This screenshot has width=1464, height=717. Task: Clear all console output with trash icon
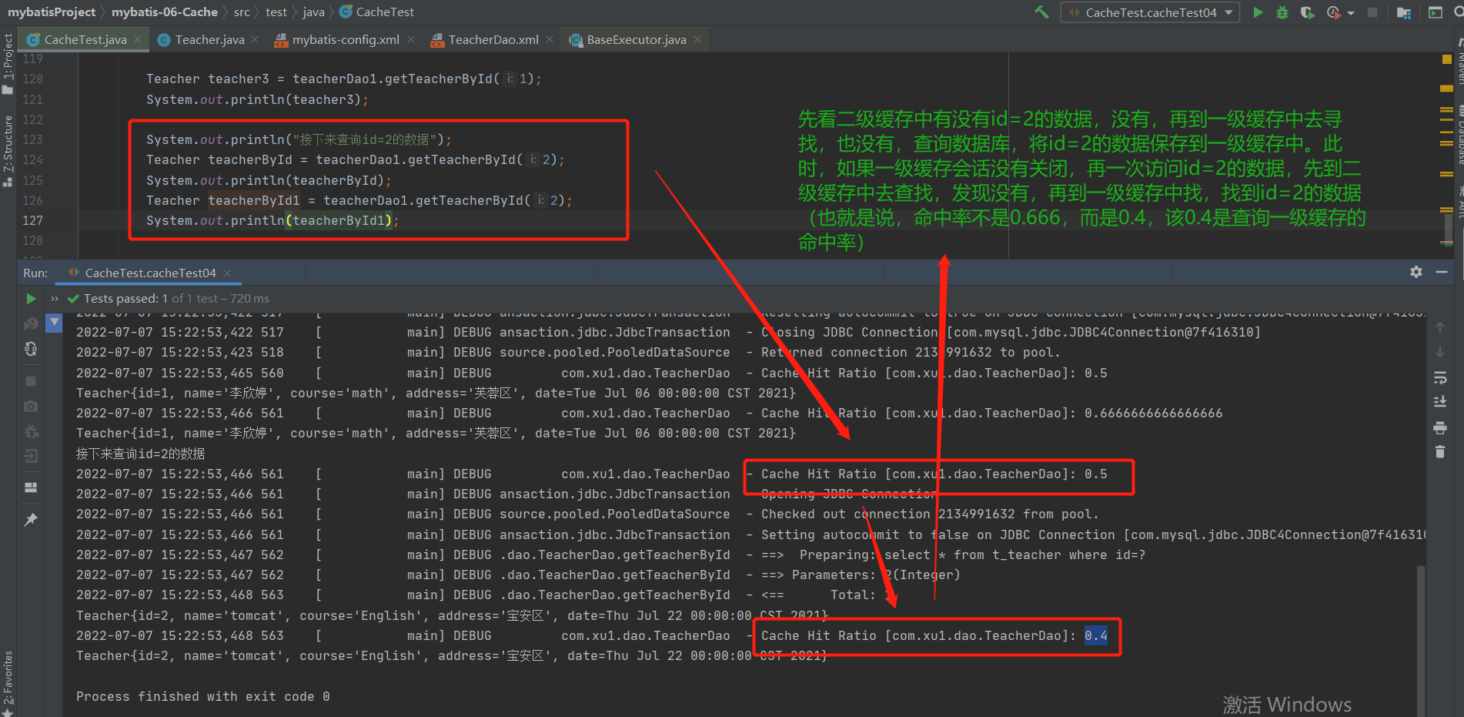point(1440,452)
